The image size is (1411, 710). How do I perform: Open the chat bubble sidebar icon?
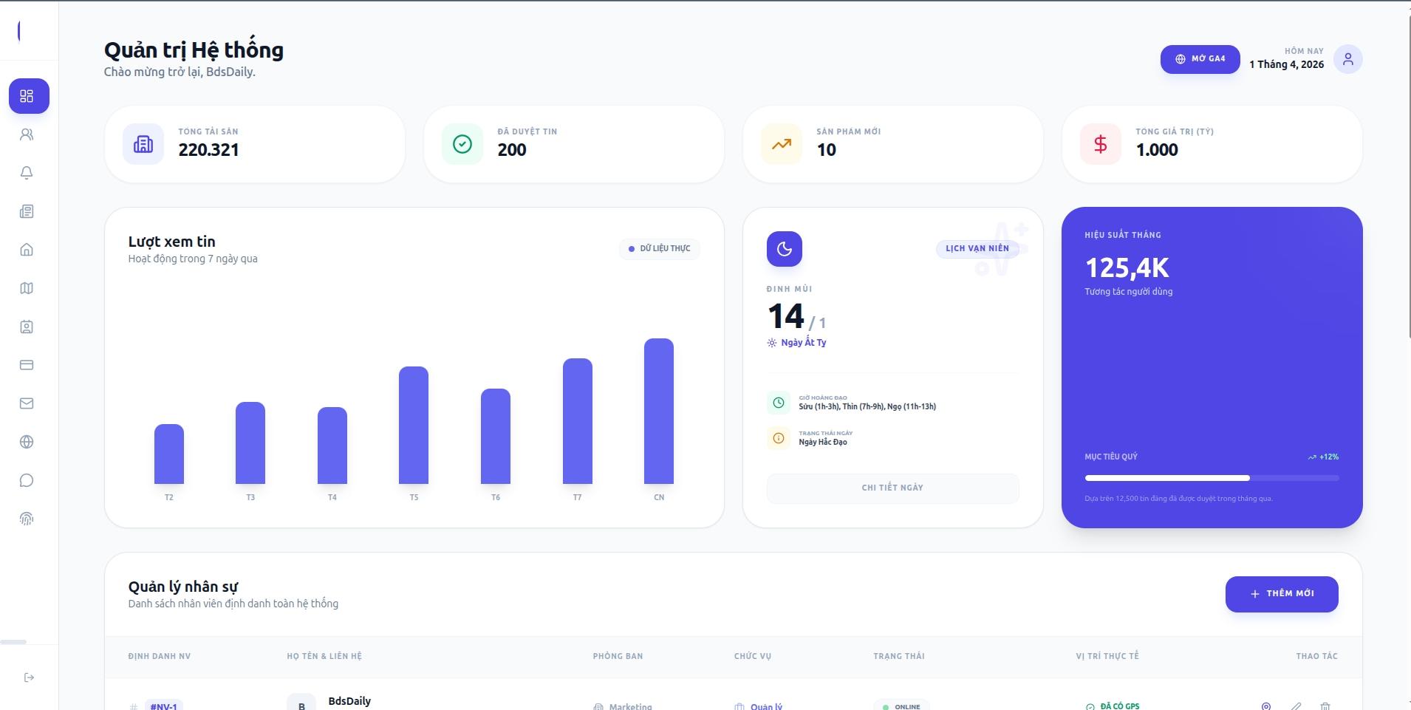[27, 480]
